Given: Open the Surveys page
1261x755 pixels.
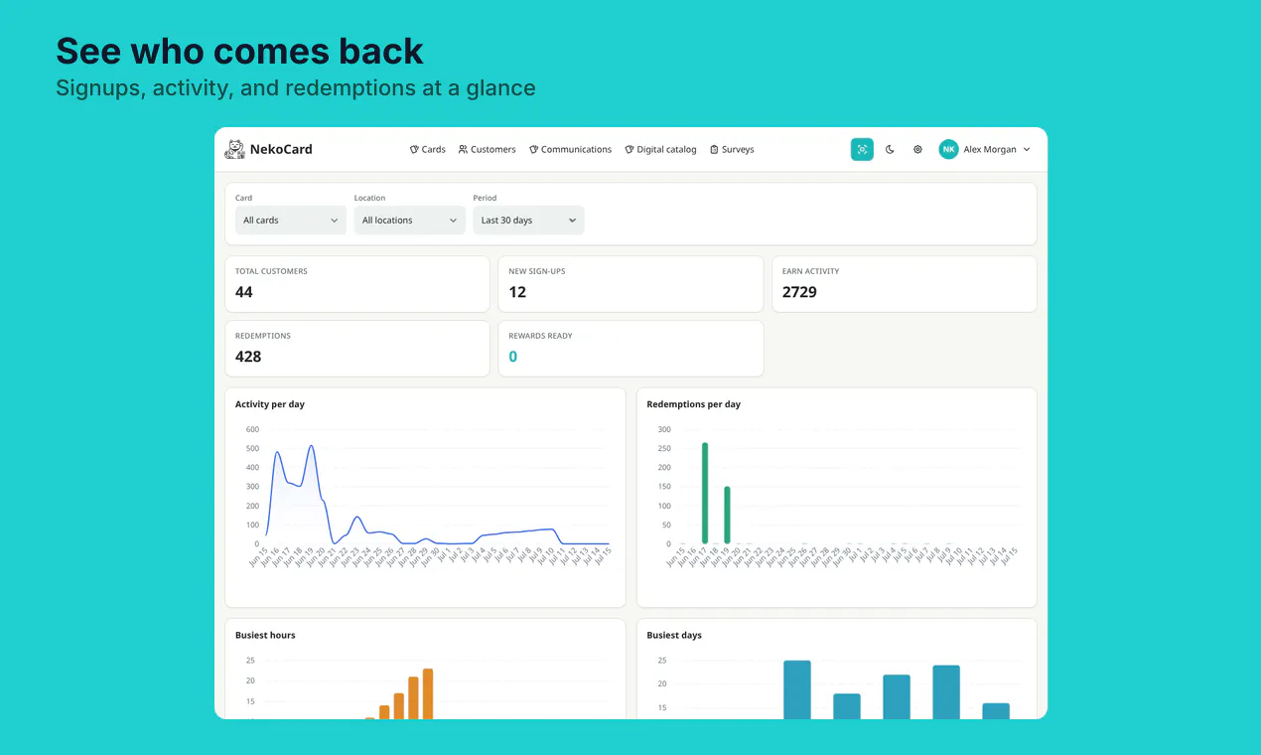Looking at the screenshot, I should (732, 149).
